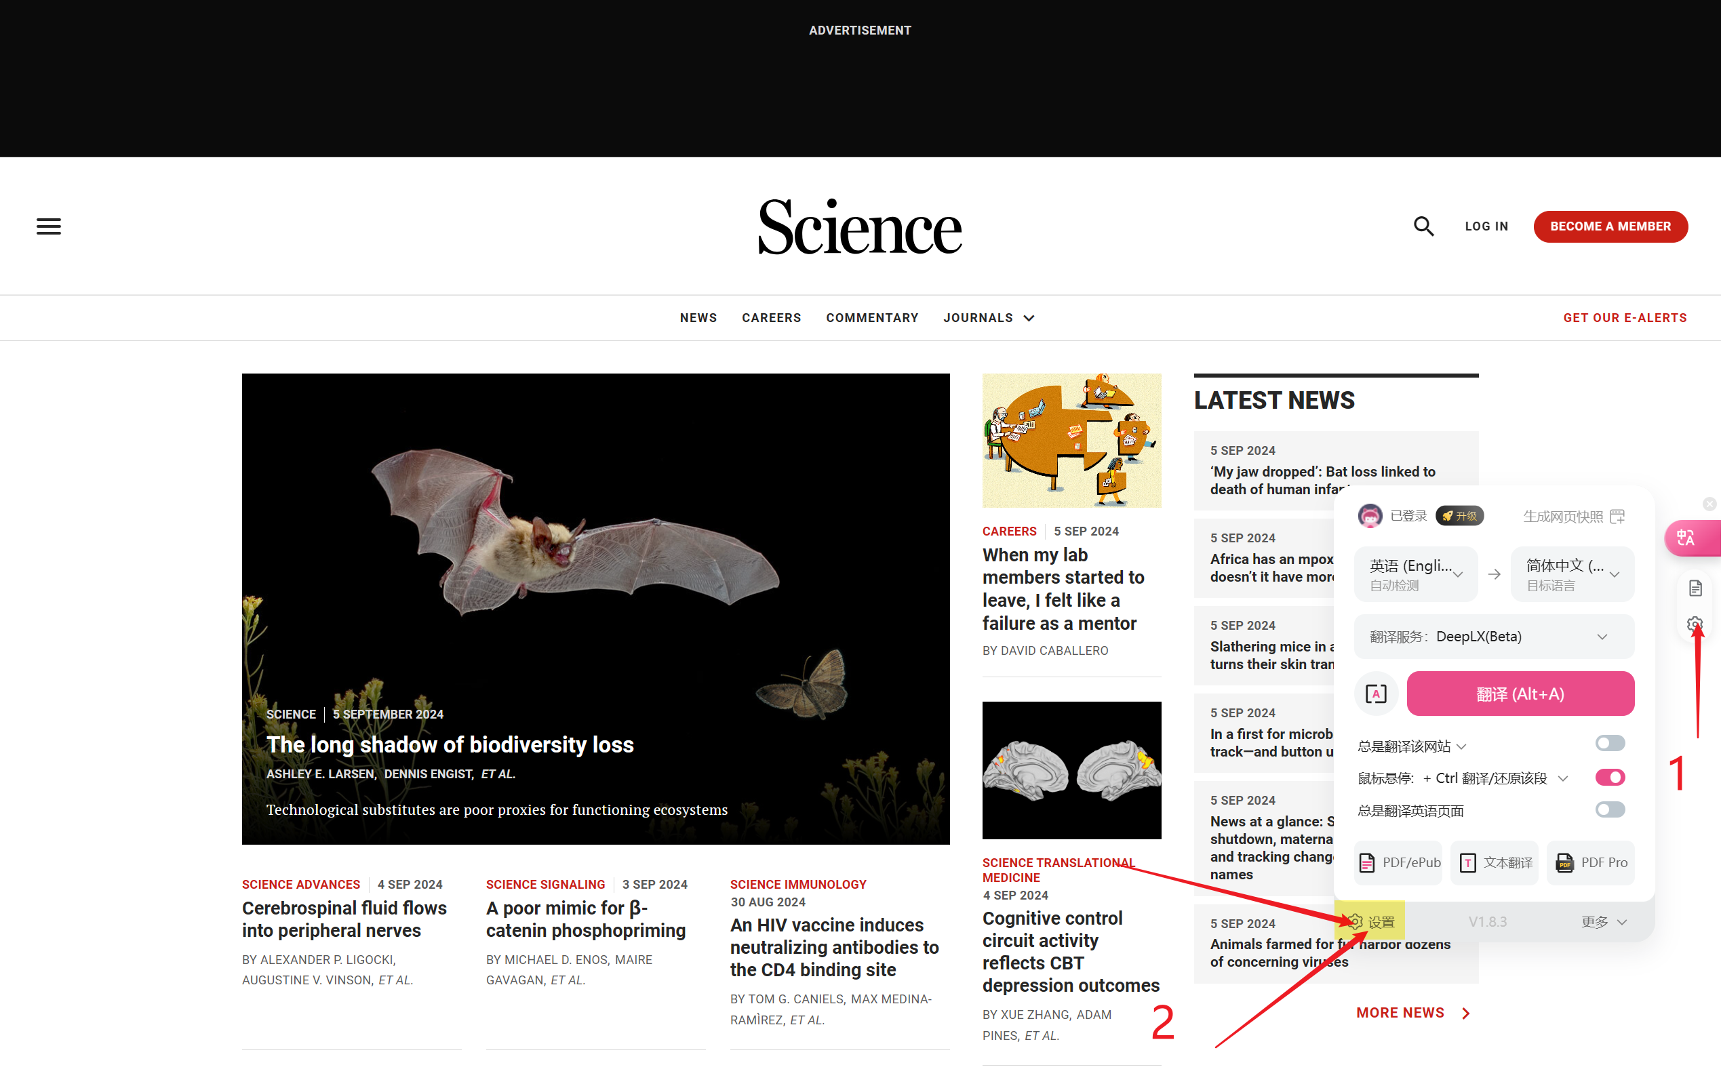Open 'Cerebrospinal fluid flows into peripheral nerves' article
The image size is (1721, 1084).
(x=344, y=919)
